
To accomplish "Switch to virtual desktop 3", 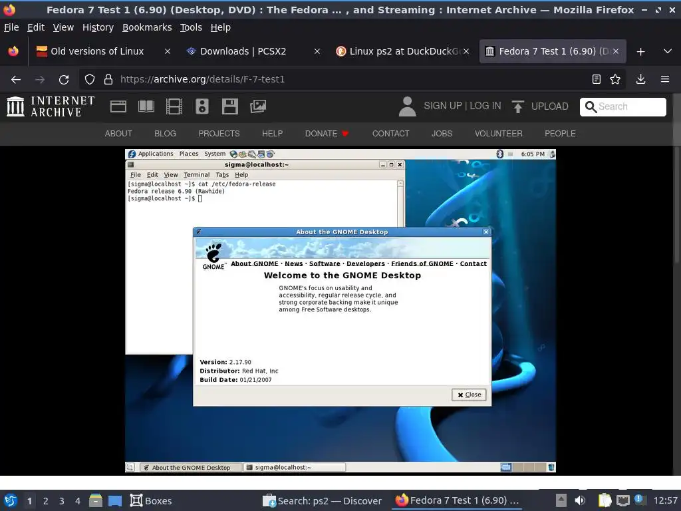I will pyautogui.click(x=62, y=501).
